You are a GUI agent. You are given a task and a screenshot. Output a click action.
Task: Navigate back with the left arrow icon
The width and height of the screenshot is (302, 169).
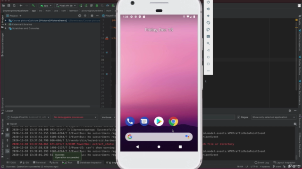[x=21, y=6]
